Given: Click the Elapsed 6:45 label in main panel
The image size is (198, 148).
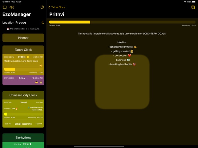Looking at the screenshot, I should [54, 25].
